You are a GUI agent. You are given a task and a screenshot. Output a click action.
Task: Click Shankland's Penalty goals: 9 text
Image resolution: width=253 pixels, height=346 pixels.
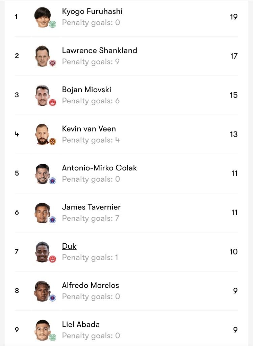91,62
